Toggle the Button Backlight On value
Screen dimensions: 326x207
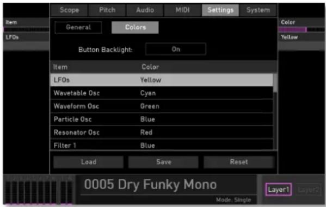point(176,49)
